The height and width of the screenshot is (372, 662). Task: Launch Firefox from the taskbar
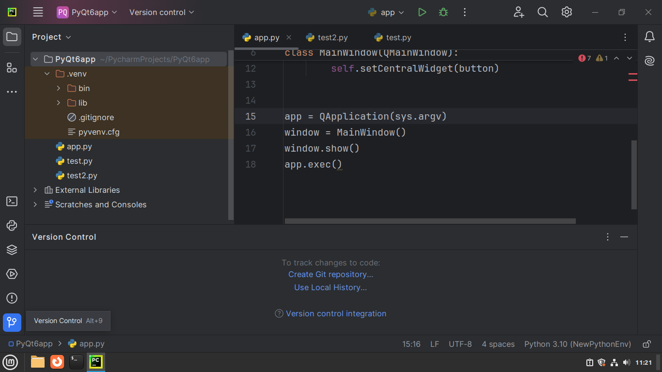pos(57,362)
